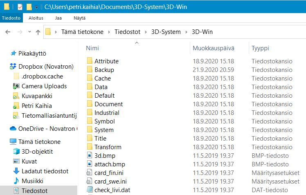Open the Näytä ribbon tab
This screenshot has width=306, height=195.
click(79, 18)
